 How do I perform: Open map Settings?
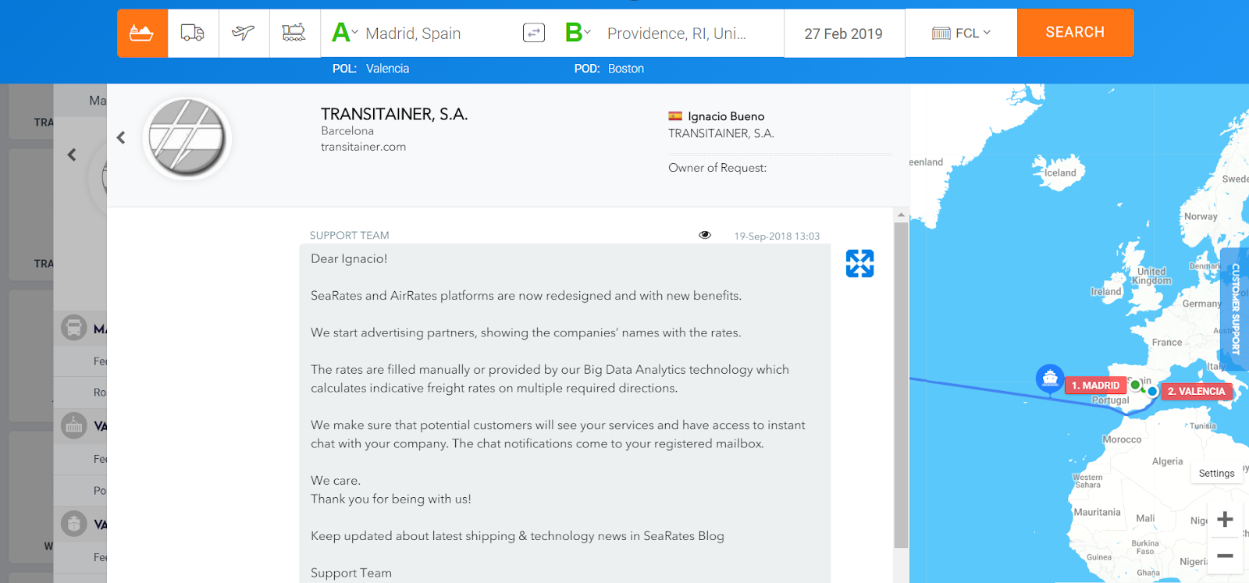(x=1216, y=473)
